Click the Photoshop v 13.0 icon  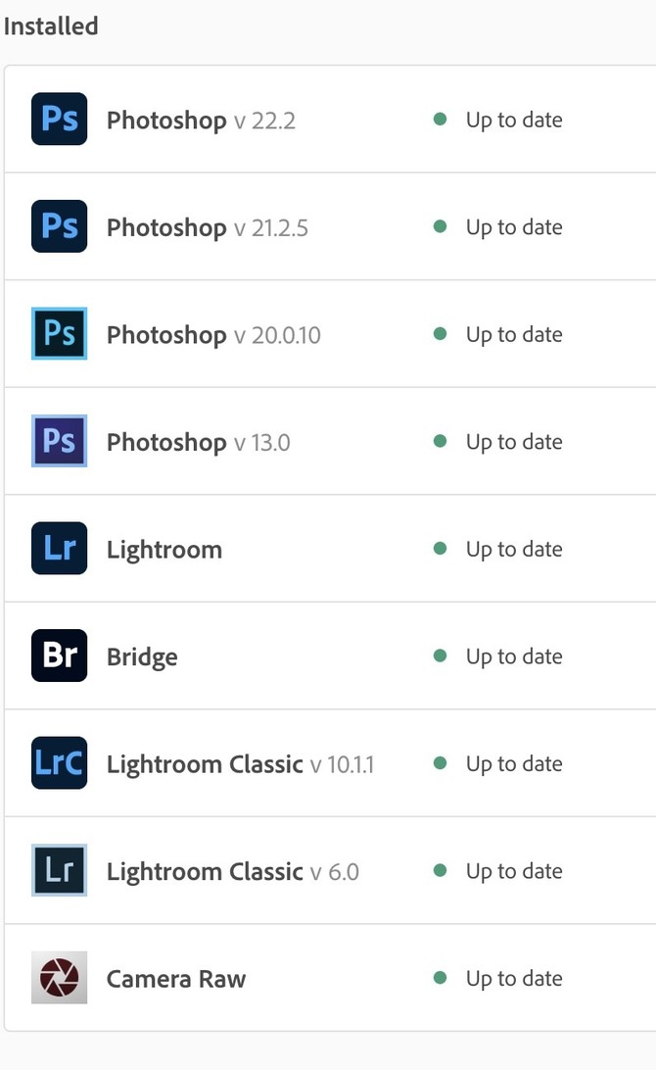point(59,441)
